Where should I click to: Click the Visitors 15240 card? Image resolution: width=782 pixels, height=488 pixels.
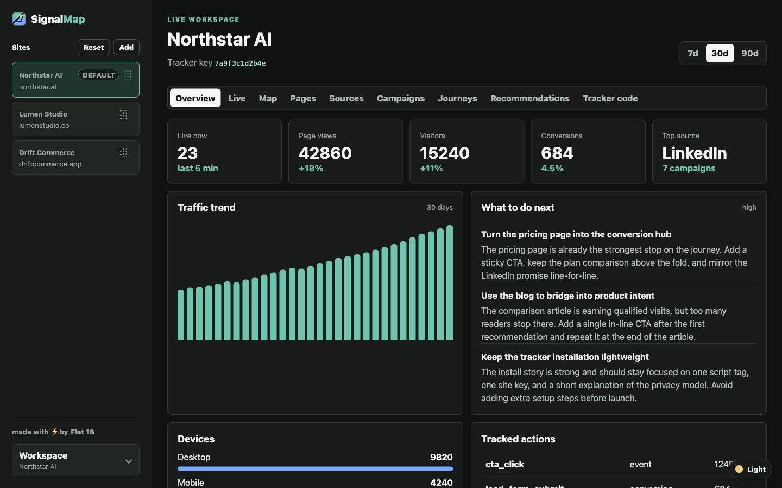tap(466, 151)
